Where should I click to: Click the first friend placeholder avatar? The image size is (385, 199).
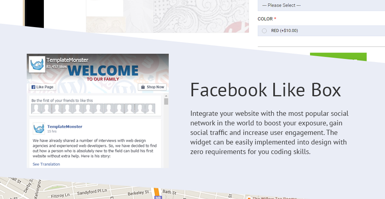click(x=36, y=109)
